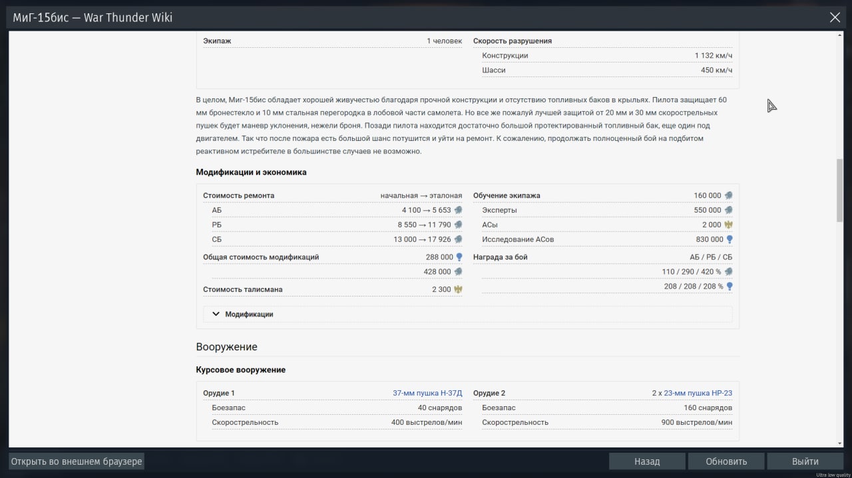This screenshot has width=852, height=478.
Task: Click the window title МиГ-15бис — War Thunder Wiki
Action: [x=93, y=18]
